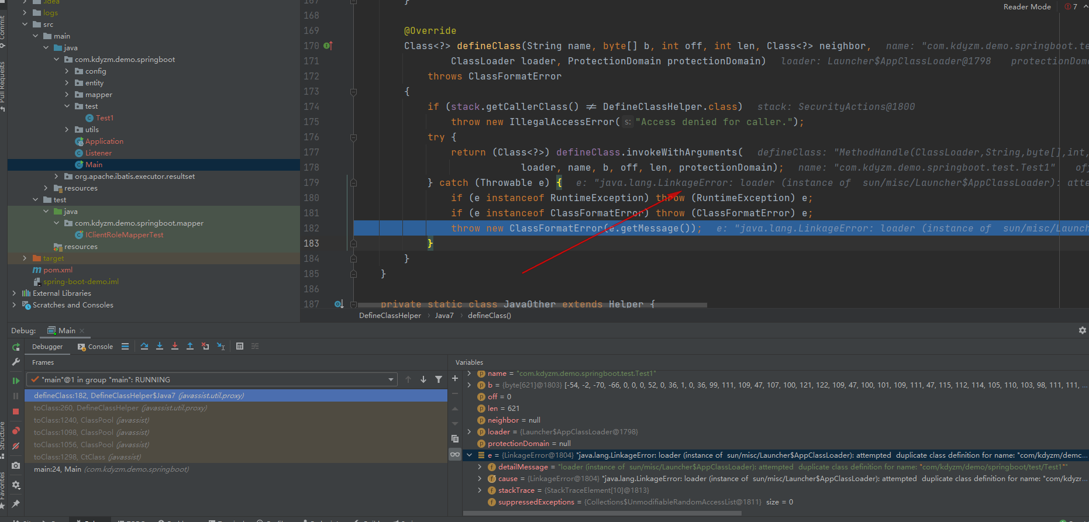Run to Cursor

pyautogui.click(x=220, y=347)
